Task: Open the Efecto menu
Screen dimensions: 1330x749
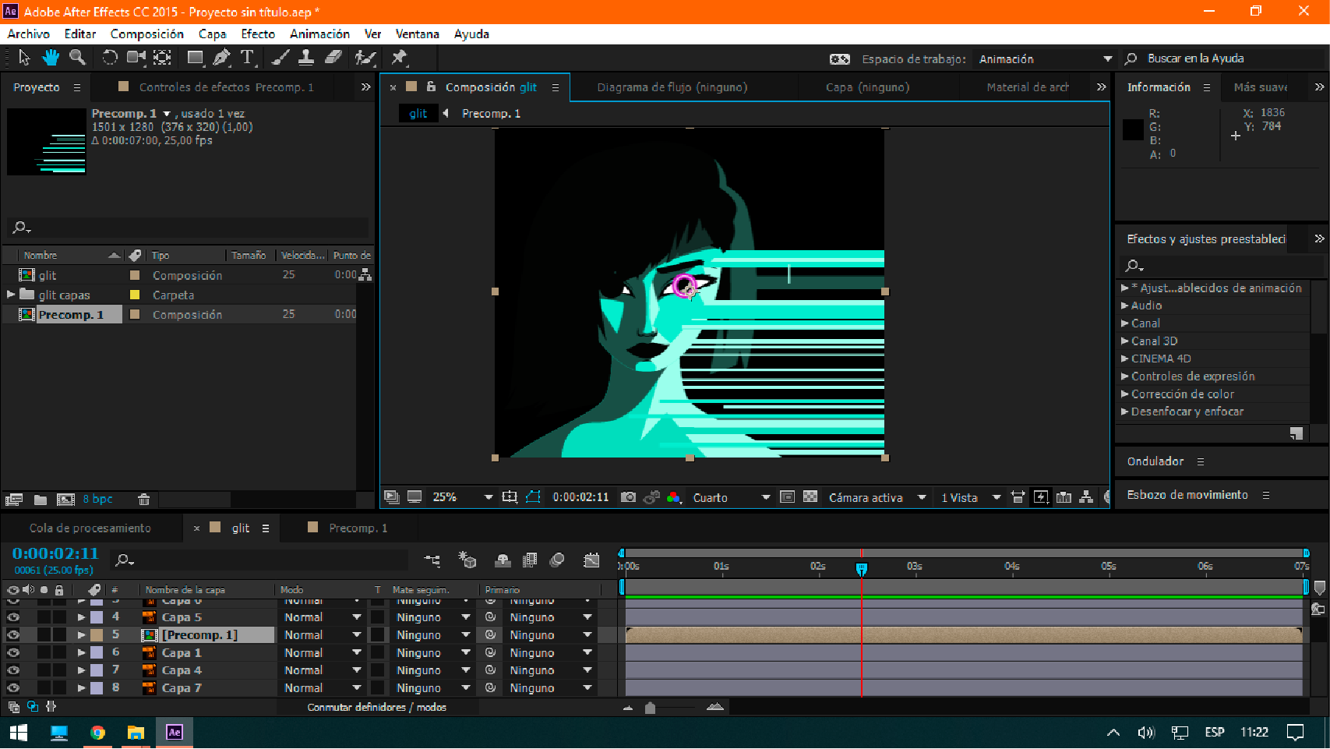Action: (x=258, y=34)
